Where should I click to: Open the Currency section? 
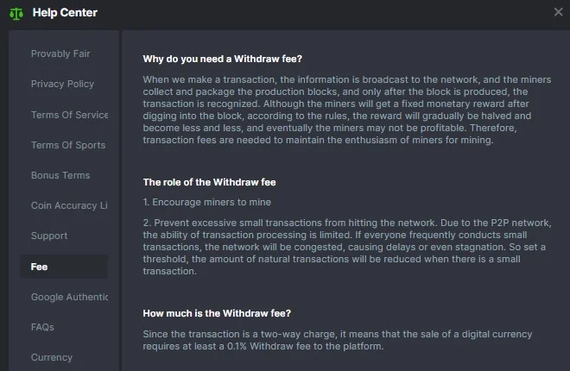pyautogui.click(x=52, y=357)
